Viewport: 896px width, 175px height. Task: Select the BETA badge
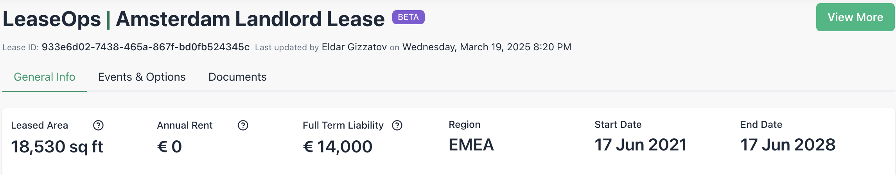click(x=408, y=17)
